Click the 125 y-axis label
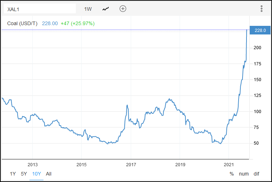Viewport: 272px width, 182px height. coord(257,95)
